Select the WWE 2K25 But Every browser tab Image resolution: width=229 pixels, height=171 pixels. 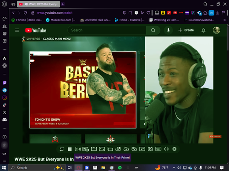[x=38, y=4]
